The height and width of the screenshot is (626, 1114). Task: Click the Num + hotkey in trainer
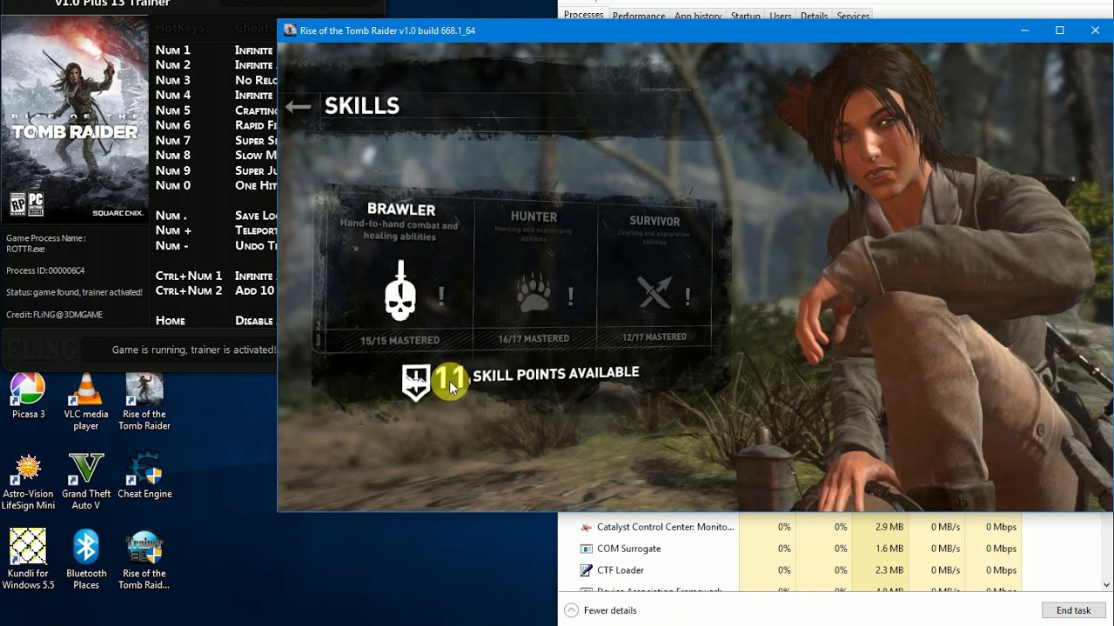(x=173, y=230)
